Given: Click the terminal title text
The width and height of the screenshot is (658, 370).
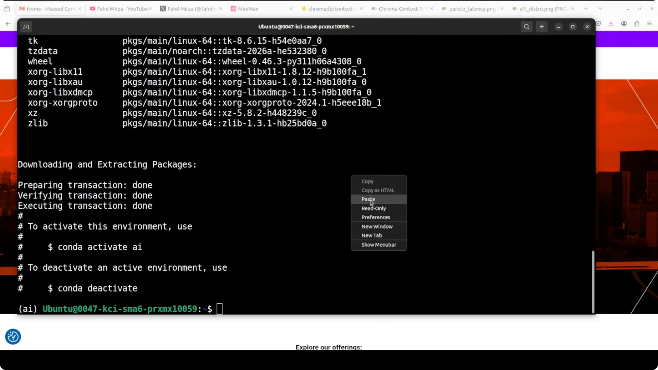Looking at the screenshot, I should (x=306, y=27).
